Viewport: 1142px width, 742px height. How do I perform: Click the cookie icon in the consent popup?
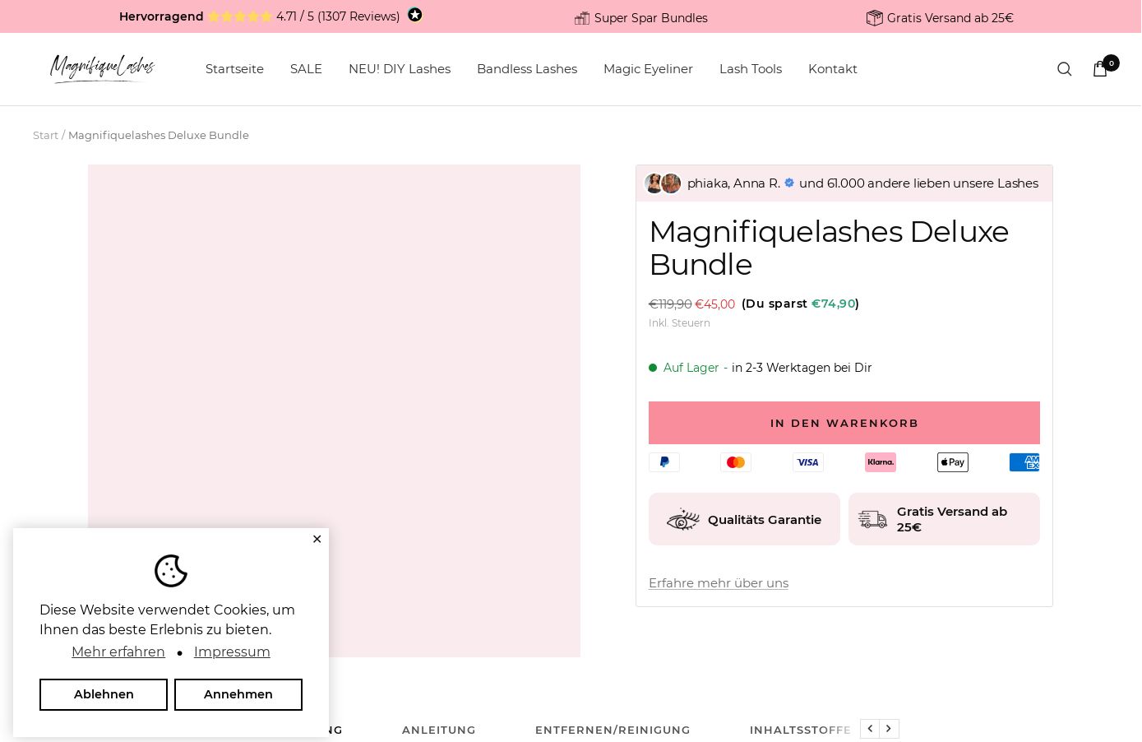click(x=171, y=571)
